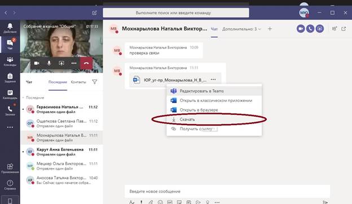Open Help icon in sidebar
The height and width of the screenshot is (204, 352).
(x=10, y=185)
